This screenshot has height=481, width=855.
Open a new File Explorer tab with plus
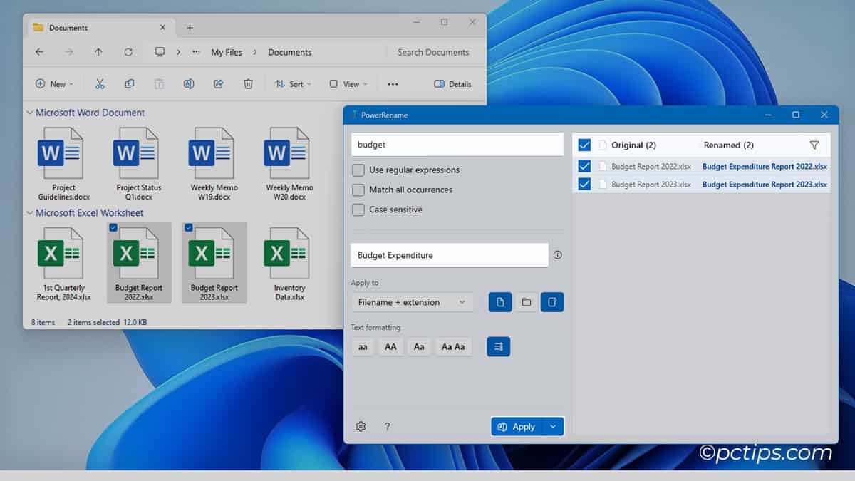click(x=190, y=28)
